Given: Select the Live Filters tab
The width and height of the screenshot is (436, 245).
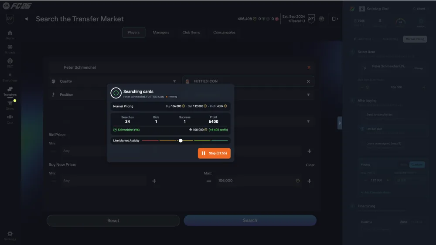Looking at the screenshot, I should [x=362, y=39].
